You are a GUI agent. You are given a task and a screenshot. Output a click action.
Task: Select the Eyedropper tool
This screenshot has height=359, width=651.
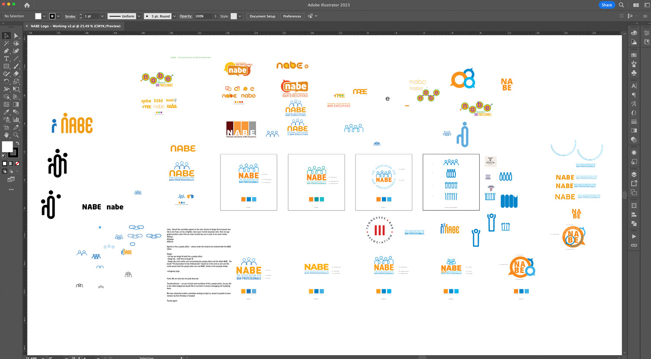click(7, 112)
